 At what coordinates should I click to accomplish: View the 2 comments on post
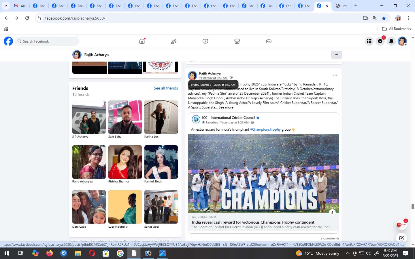pyautogui.click(x=330, y=238)
